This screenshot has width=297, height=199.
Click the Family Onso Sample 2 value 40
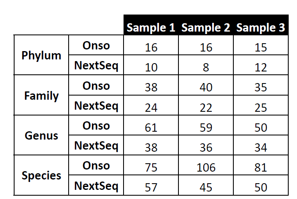click(206, 87)
